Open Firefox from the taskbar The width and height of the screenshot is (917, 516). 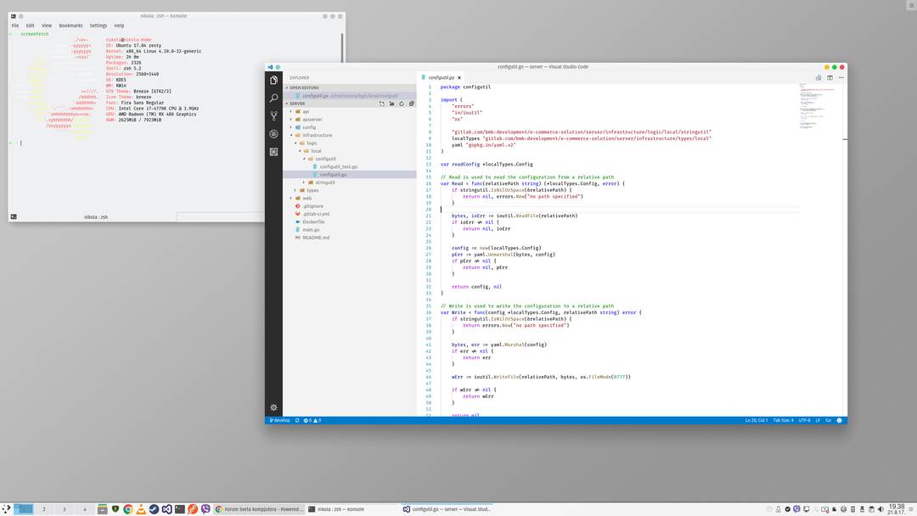(x=193, y=509)
